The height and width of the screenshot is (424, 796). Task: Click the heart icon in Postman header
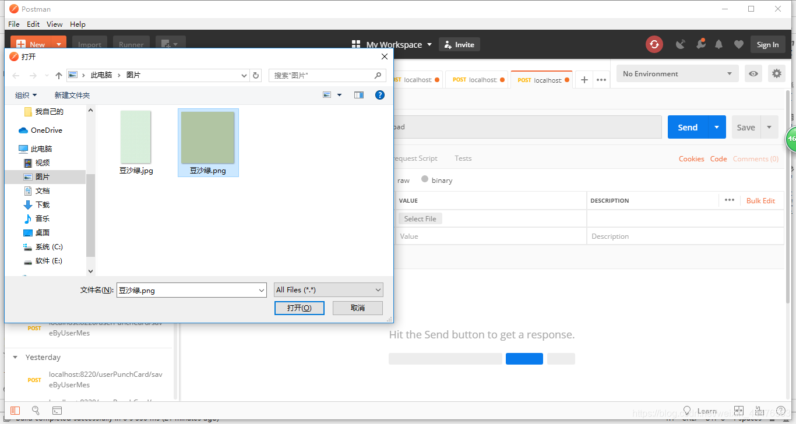(738, 44)
